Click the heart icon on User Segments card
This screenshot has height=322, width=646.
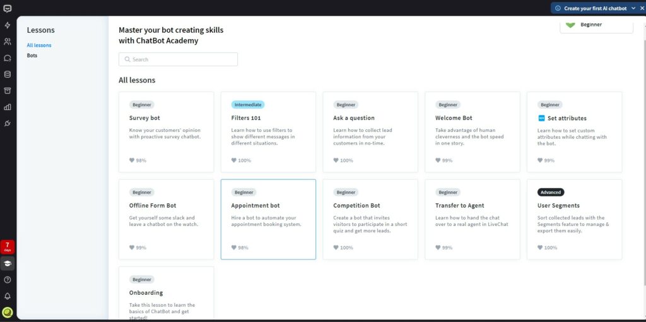tap(540, 247)
